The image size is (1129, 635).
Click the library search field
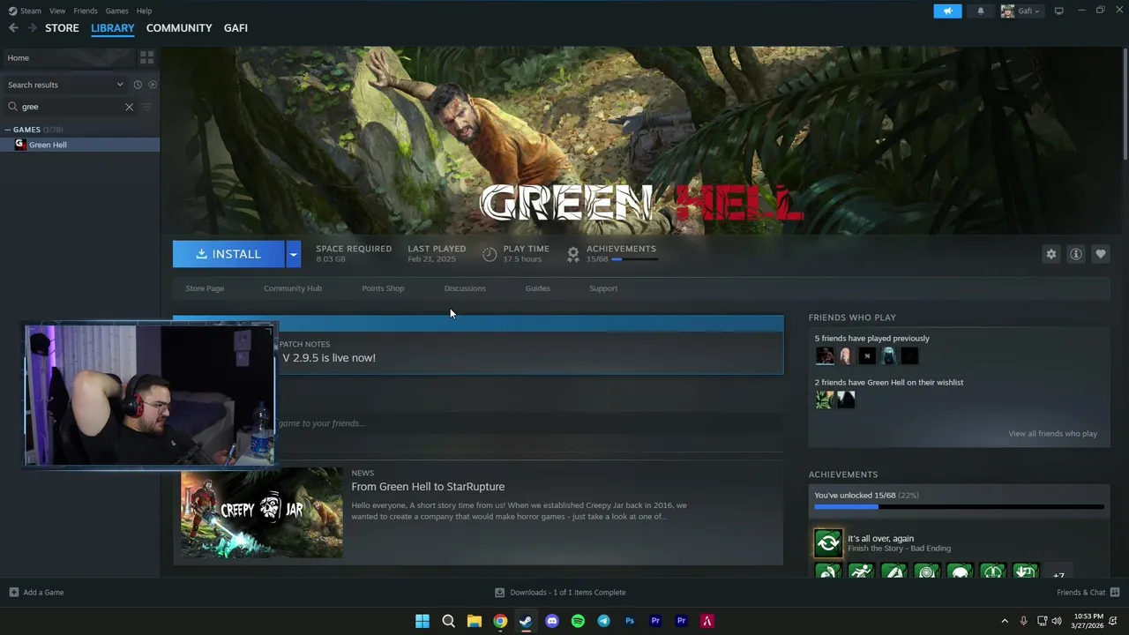click(x=71, y=107)
